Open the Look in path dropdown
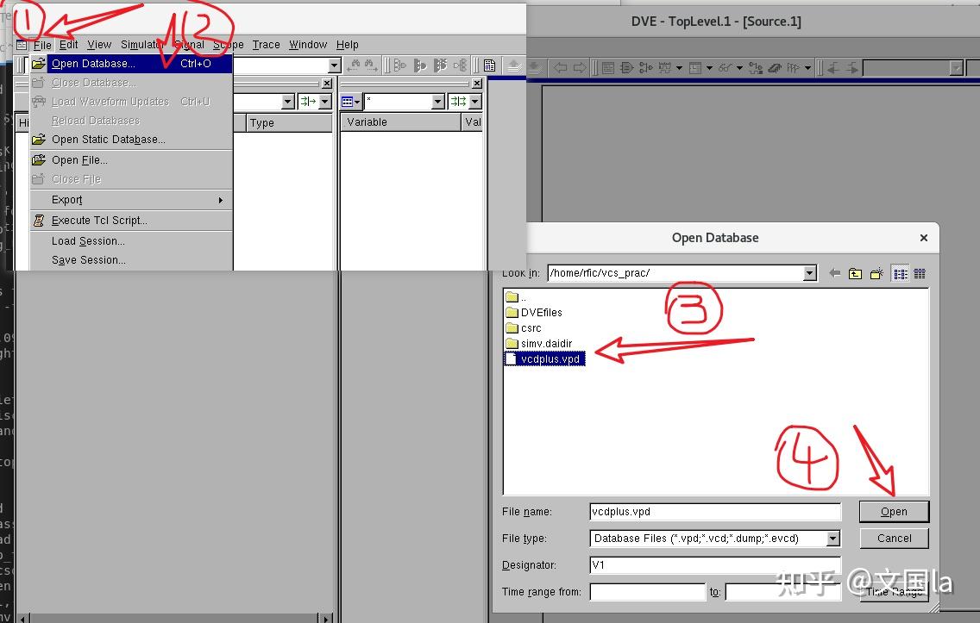This screenshot has width=980, height=623. (810, 273)
